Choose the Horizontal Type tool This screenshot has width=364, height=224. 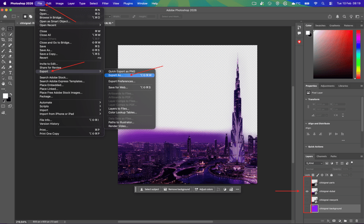click(10, 73)
